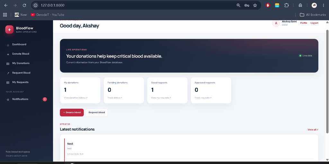Open the apps grid in bookmarks bar
329x164 pixels.
[x=5, y=15]
